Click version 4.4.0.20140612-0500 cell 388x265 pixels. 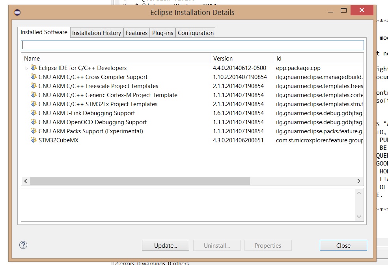[239, 68]
